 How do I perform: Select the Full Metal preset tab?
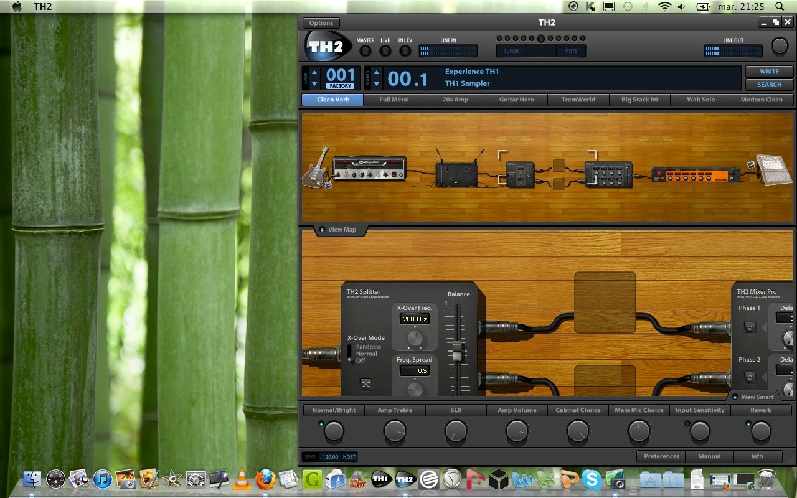point(394,100)
